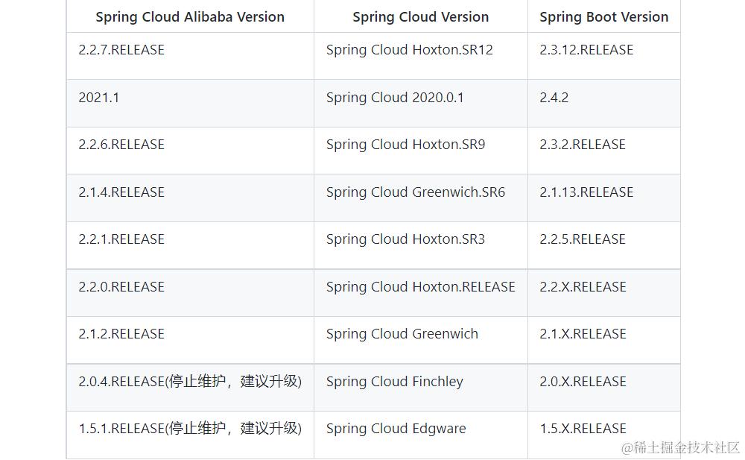Click the 2.4.2 Spring Boot cell
745x460 pixels.
[x=554, y=98]
